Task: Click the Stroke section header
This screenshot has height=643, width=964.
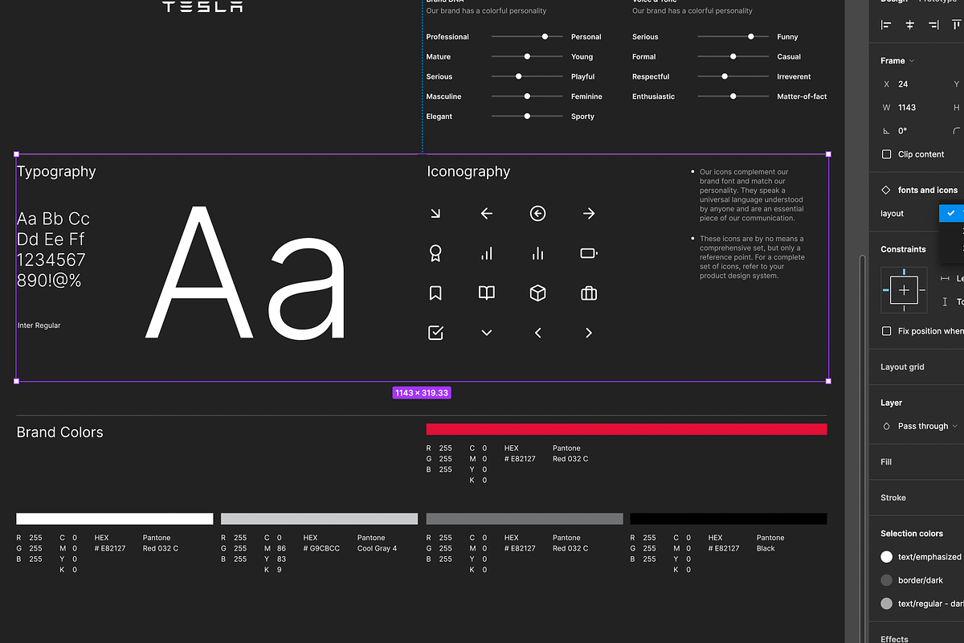Action: pyautogui.click(x=893, y=498)
